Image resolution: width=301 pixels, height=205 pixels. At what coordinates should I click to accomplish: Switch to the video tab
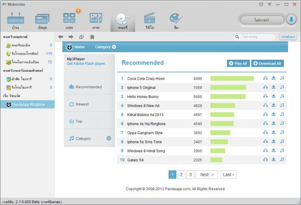tap(150, 21)
